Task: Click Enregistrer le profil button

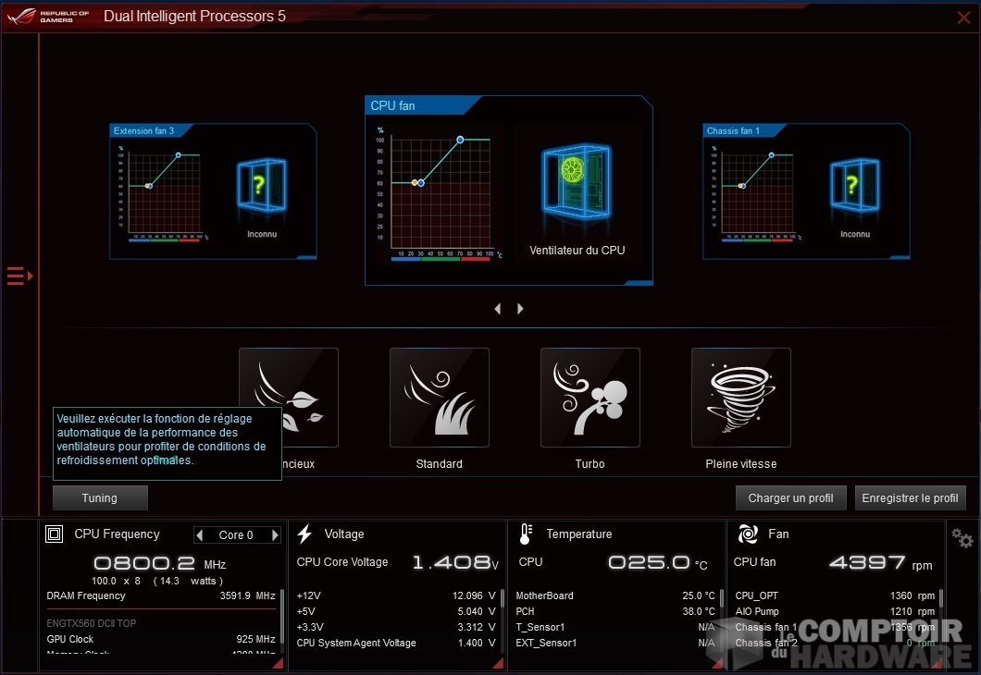Action: (910, 498)
